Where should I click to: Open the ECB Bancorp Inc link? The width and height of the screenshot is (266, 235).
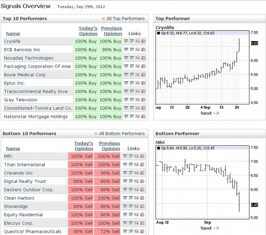22,50
